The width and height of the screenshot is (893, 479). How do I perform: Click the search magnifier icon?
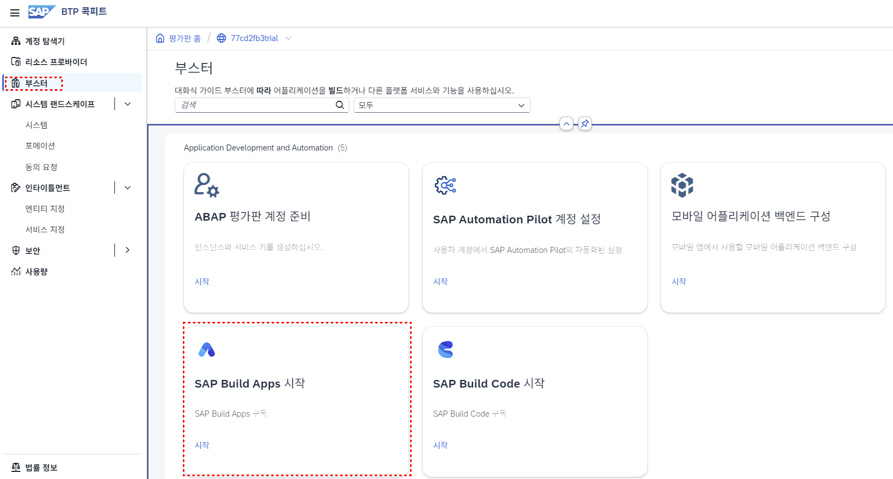(x=340, y=105)
